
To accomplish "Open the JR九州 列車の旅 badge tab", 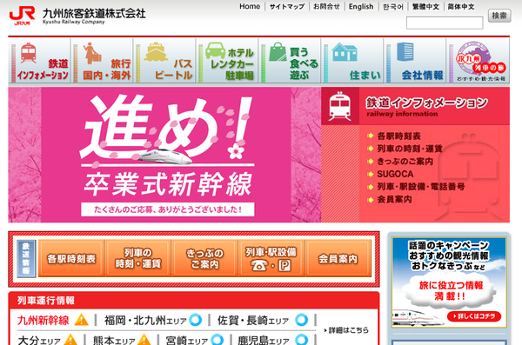I will click(x=478, y=61).
